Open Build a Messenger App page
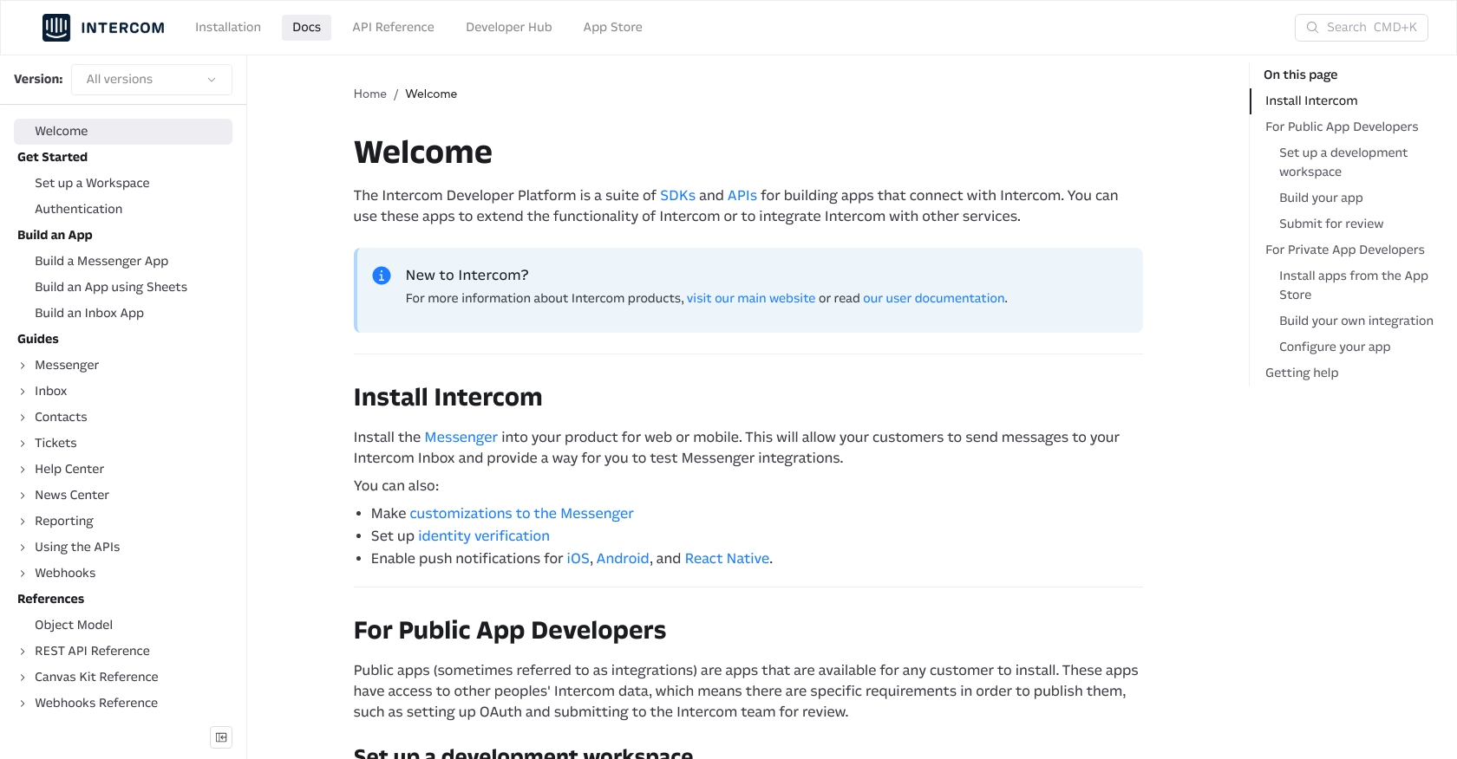 (x=101, y=262)
